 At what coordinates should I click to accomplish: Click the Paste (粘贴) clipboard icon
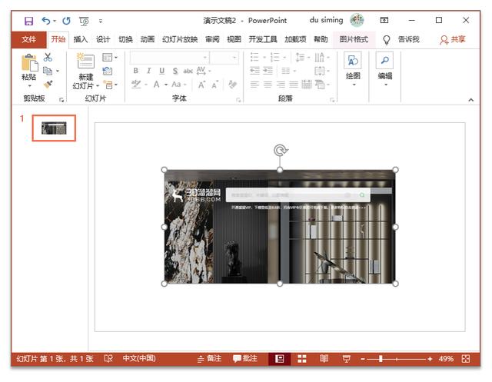pyautogui.click(x=29, y=62)
